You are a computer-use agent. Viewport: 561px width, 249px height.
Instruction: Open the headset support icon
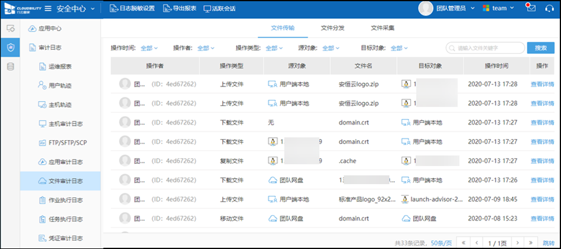[x=549, y=8]
